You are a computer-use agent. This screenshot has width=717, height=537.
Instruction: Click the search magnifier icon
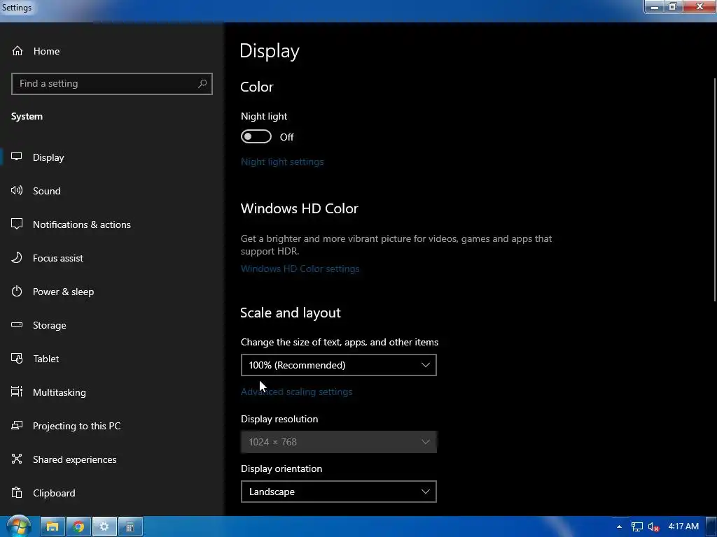(202, 84)
